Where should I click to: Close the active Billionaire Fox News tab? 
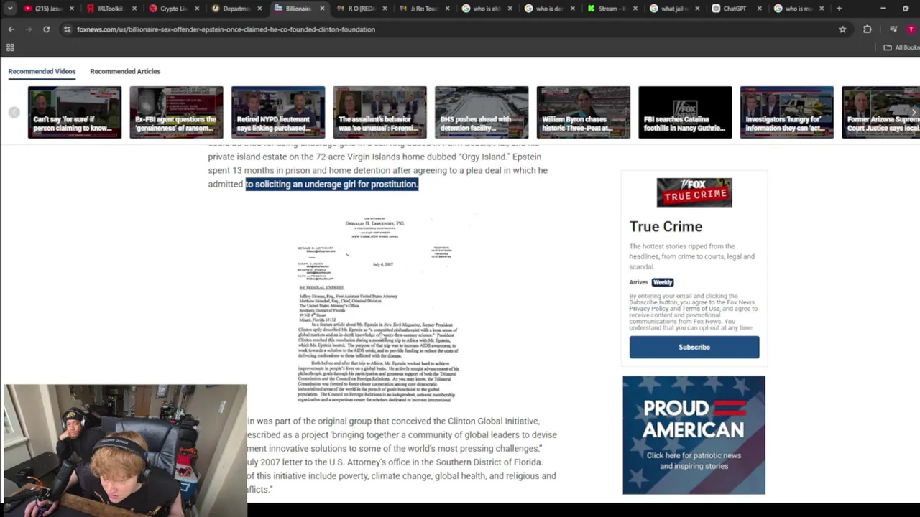click(322, 9)
